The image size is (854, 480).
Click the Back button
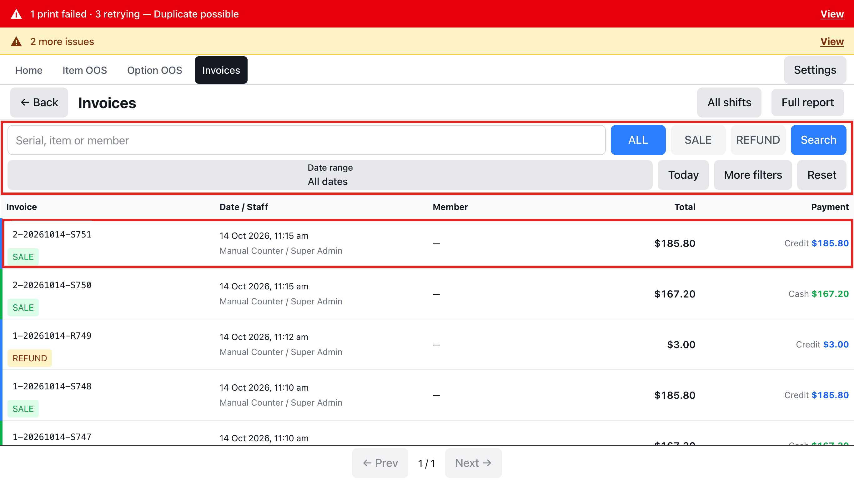point(39,102)
